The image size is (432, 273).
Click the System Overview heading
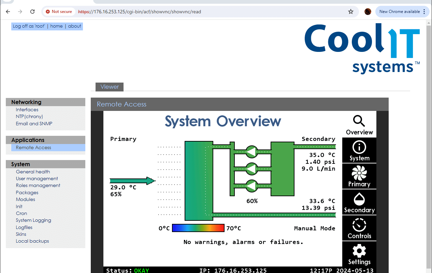[223, 121]
